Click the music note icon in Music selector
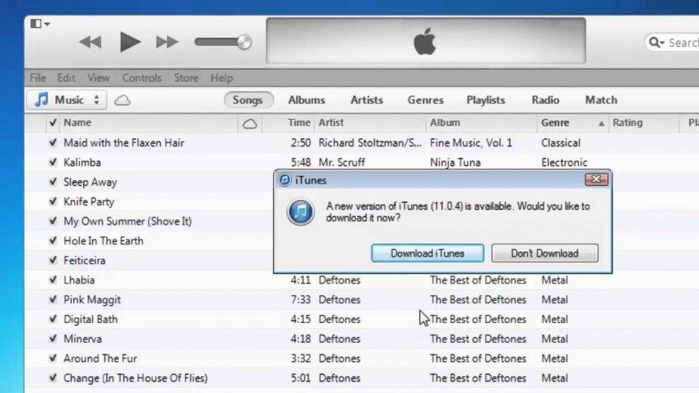The height and width of the screenshot is (393, 699). pyautogui.click(x=41, y=99)
